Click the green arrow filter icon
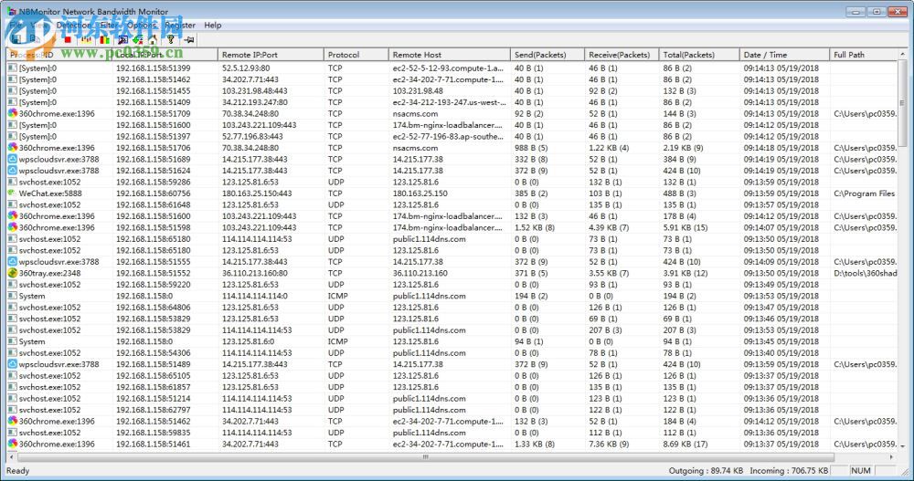The image size is (914, 481). point(138,39)
